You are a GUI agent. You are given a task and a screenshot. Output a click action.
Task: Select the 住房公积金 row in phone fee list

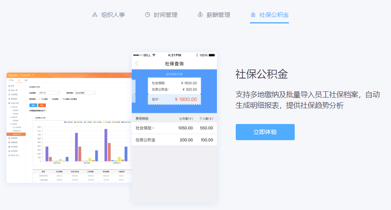tap(174, 140)
